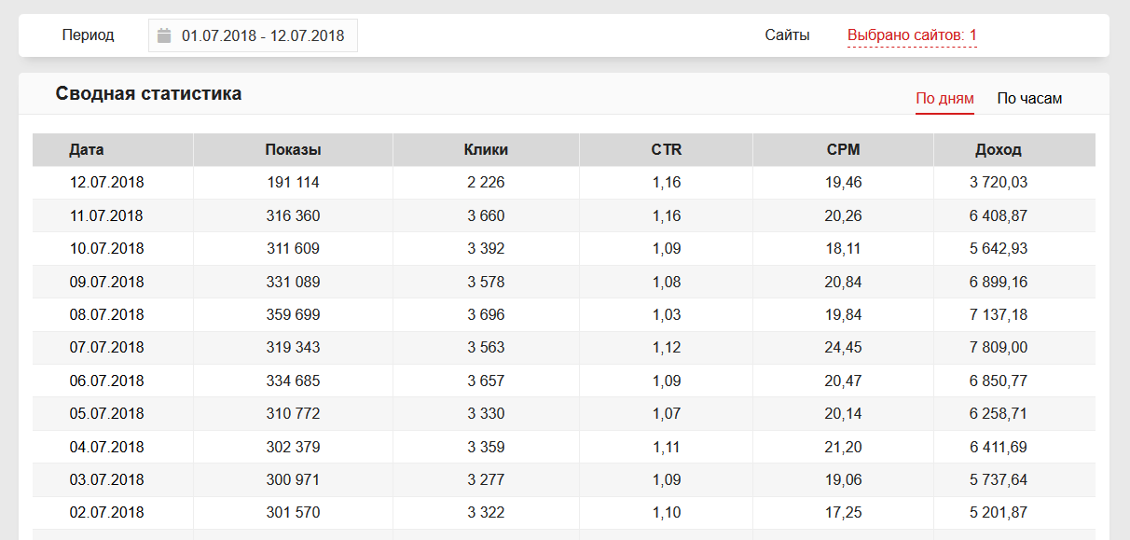Select the 12.07.2018 date row
The image size is (1130, 540).
[106, 183]
